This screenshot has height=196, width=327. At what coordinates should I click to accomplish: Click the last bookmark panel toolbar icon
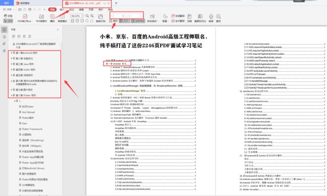tap(30, 36)
